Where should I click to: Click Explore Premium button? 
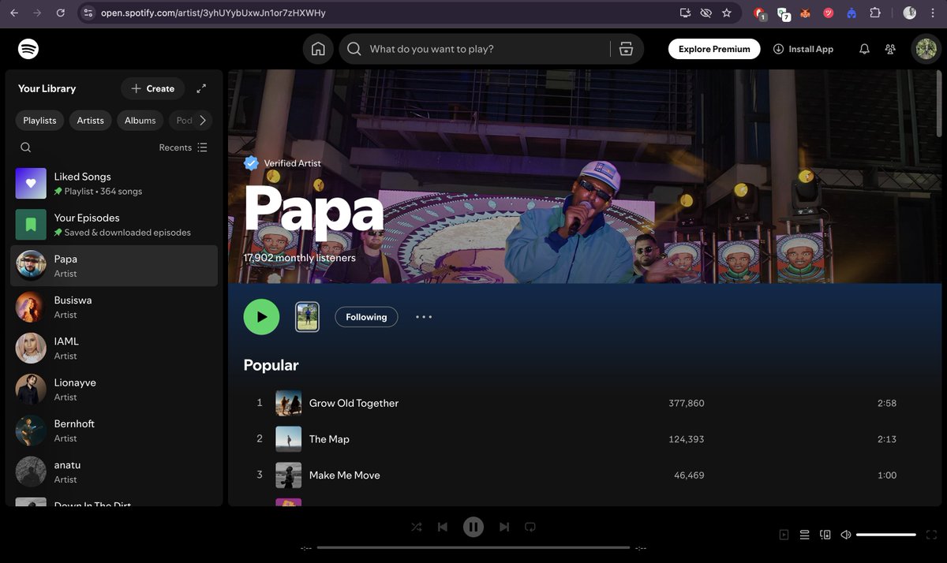coord(714,49)
